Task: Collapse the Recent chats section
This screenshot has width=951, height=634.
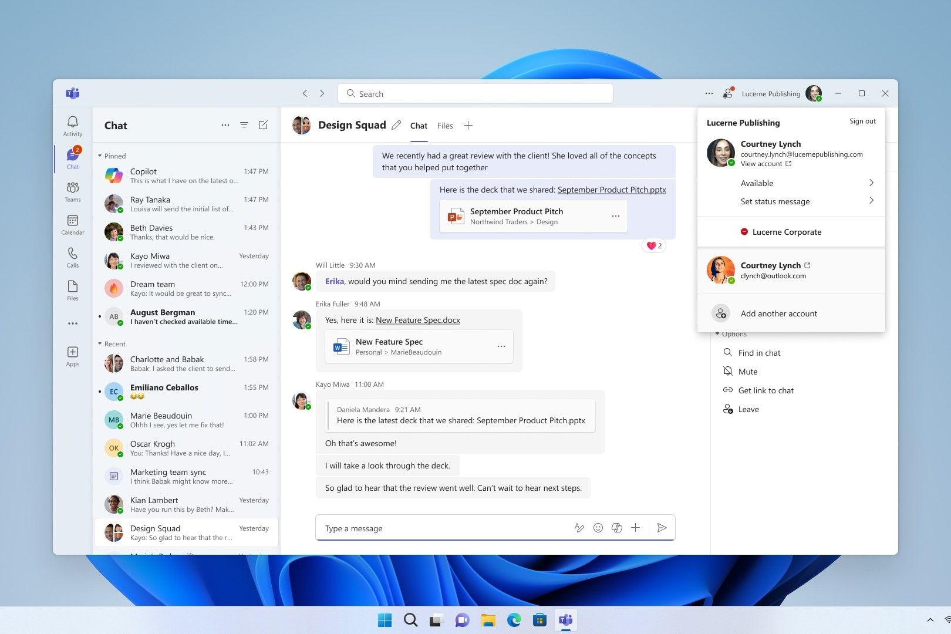Action: pos(100,344)
